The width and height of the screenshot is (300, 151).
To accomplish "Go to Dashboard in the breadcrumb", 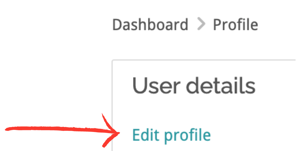I will point(150,25).
